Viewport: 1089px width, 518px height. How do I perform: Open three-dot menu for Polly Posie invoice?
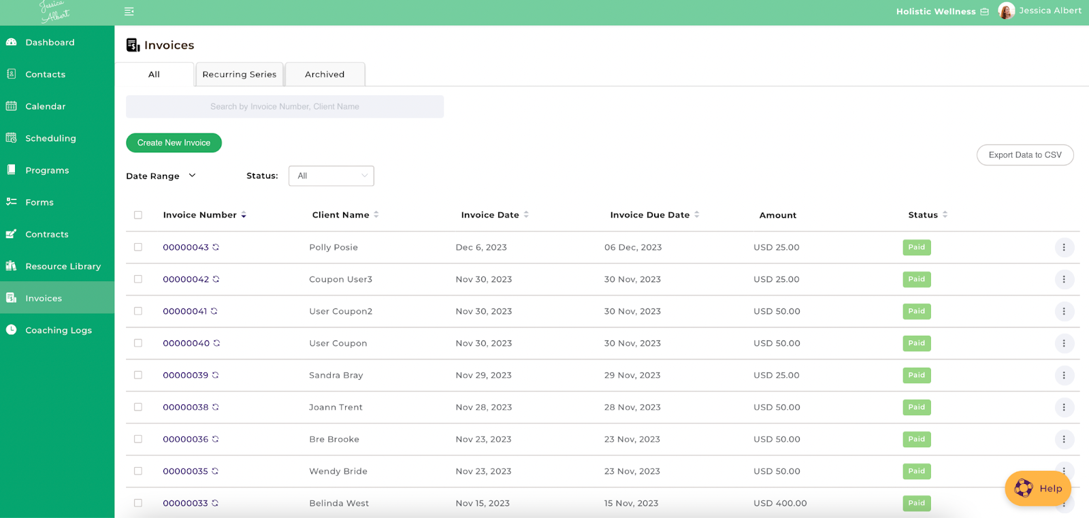(x=1064, y=247)
